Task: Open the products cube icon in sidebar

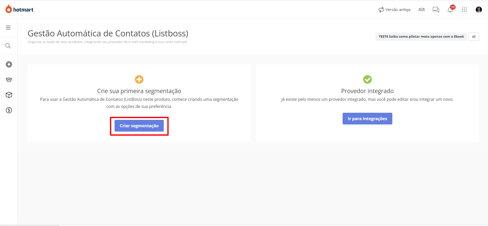Action: [9, 95]
